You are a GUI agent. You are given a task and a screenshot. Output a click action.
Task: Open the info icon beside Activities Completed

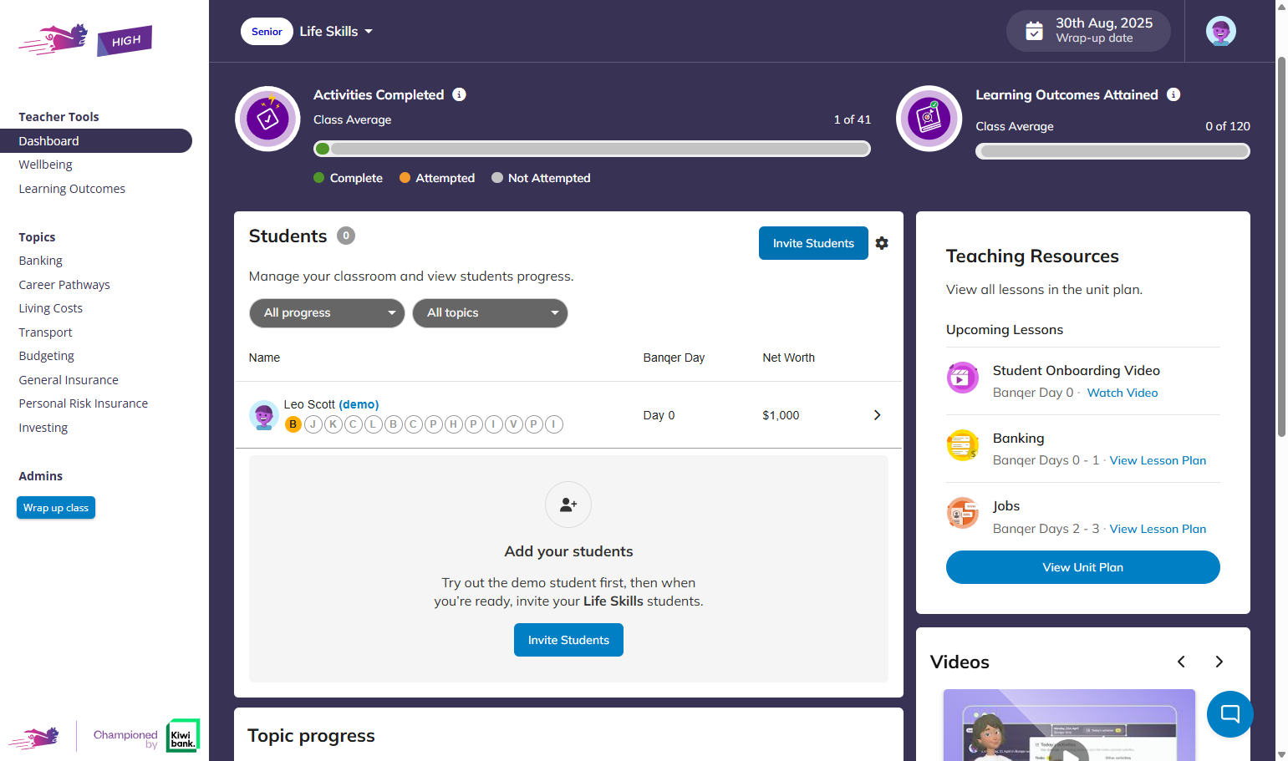coord(459,94)
